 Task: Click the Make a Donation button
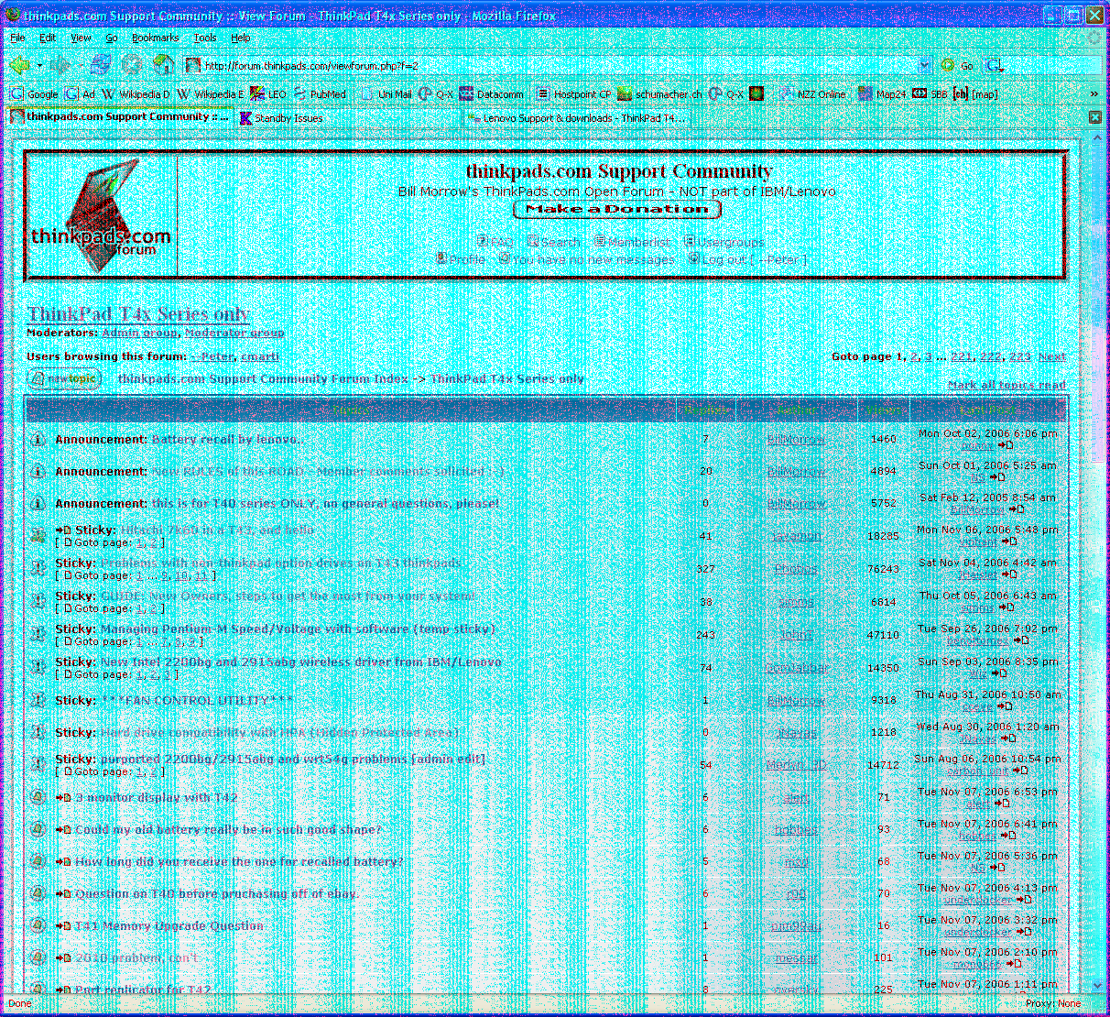617,209
